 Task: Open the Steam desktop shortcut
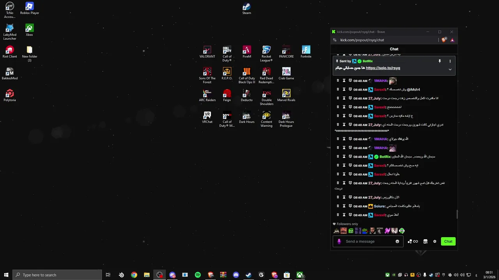tap(246, 9)
